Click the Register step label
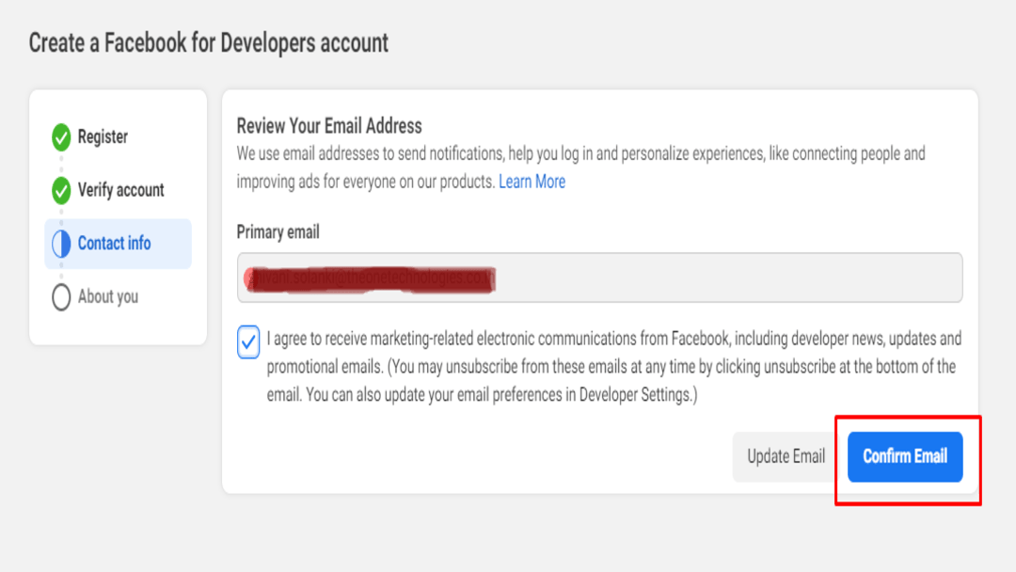This screenshot has width=1016, height=572. click(105, 136)
